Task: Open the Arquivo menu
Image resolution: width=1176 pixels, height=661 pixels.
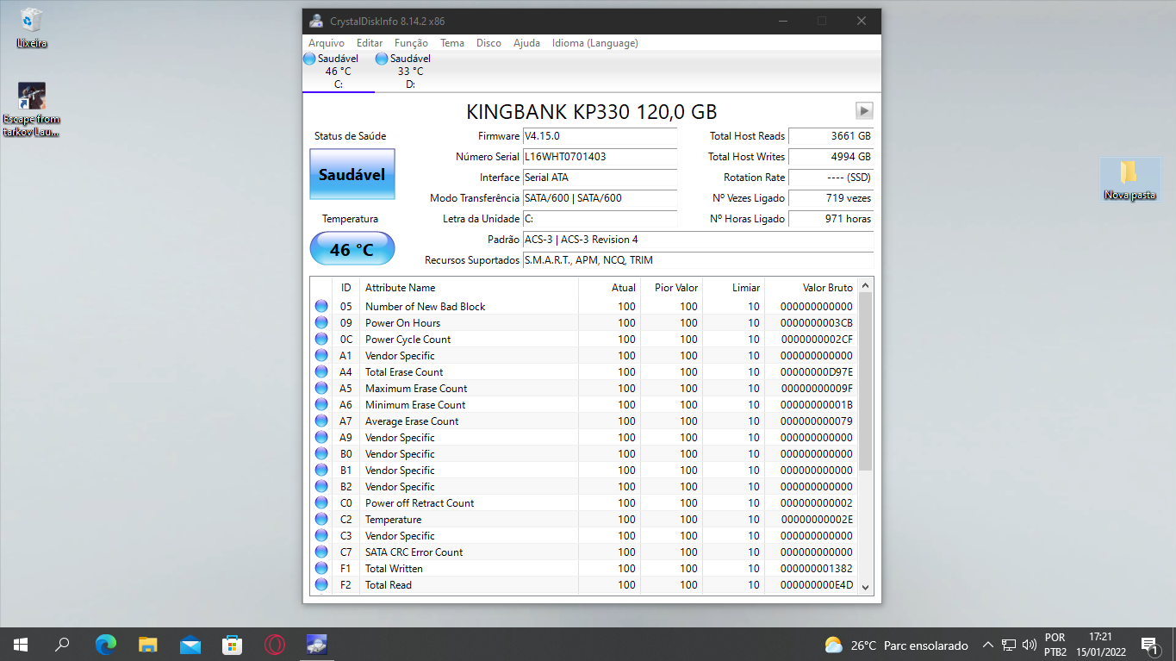Action: (327, 43)
